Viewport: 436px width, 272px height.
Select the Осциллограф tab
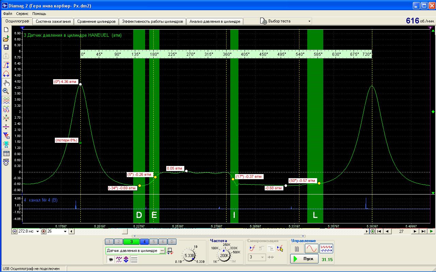[x=17, y=21]
